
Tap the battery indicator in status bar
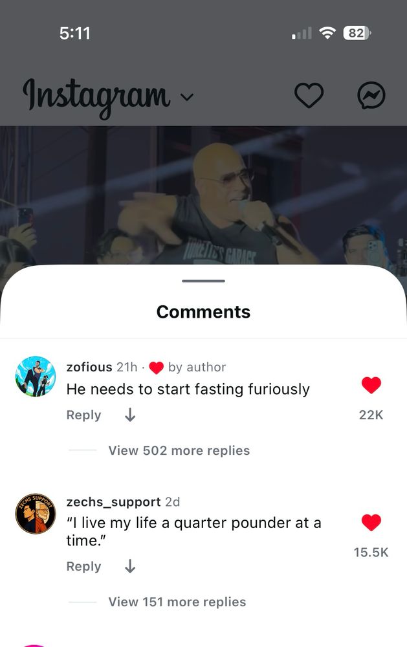357,33
